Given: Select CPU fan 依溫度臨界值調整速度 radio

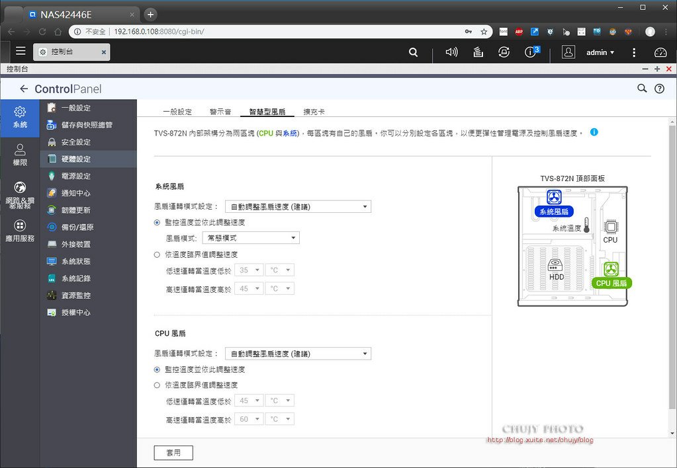Looking at the screenshot, I should click(157, 385).
